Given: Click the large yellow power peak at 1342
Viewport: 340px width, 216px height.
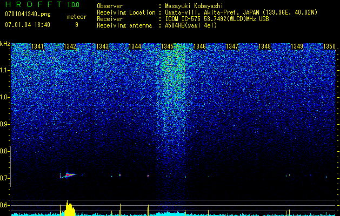Looking at the screenshot, I should coord(69,208).
